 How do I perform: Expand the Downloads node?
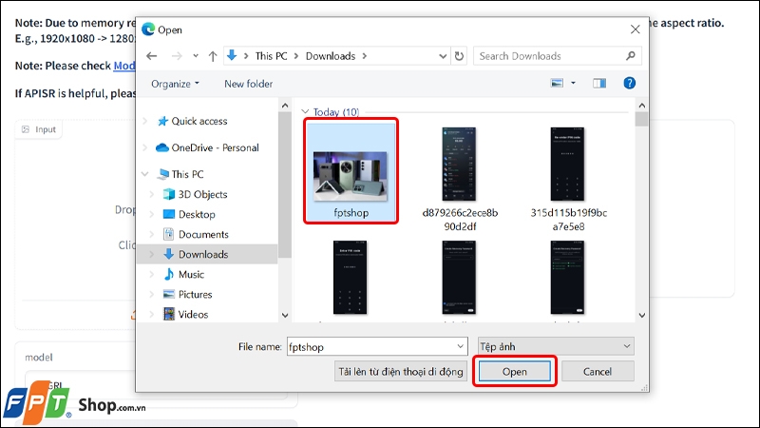pos(152,254)
